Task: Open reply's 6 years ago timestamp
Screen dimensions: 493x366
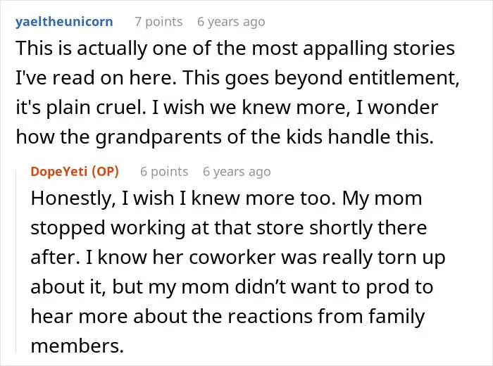Action: click(x=237, y=172)
